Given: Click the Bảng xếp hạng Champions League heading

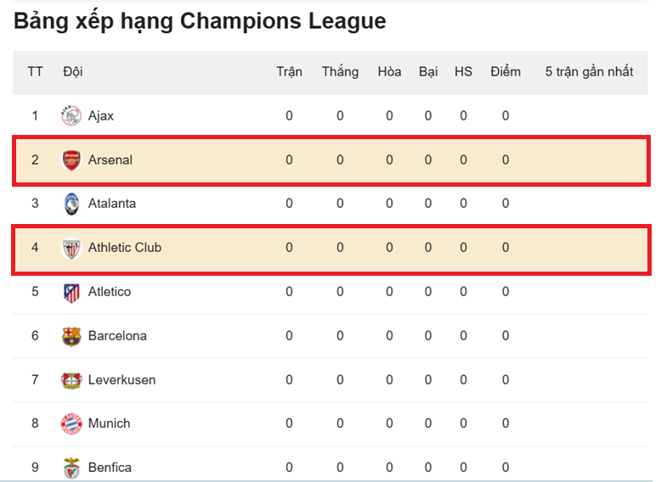Looking at the screenshot, I should pyautogui.click(x=200, y=21).
